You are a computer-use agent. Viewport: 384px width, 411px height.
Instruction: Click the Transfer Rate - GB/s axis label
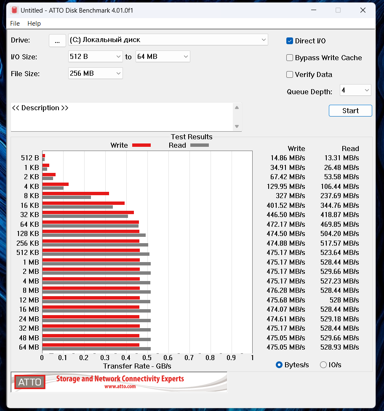click(137, 366)
